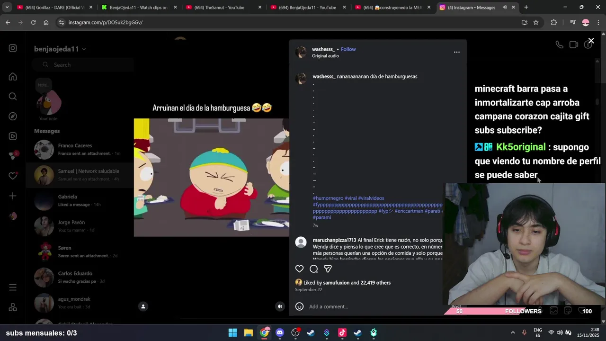606x341 pixels.
Task: Open the Instagram logo home link
Action: pyautogui.click(x=13, y=48)
